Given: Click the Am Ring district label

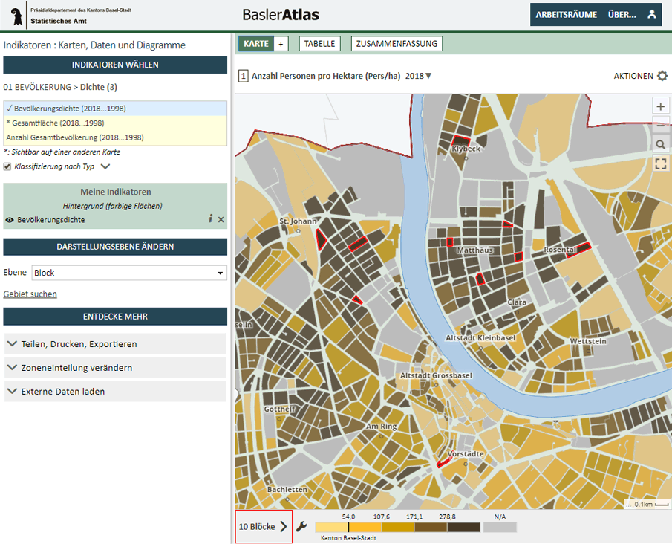Looking at the screenshot, I should tap(382, 426).
